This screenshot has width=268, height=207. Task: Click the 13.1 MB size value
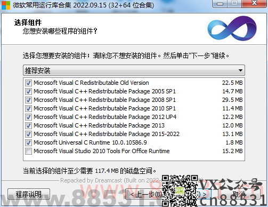[232, 134]
